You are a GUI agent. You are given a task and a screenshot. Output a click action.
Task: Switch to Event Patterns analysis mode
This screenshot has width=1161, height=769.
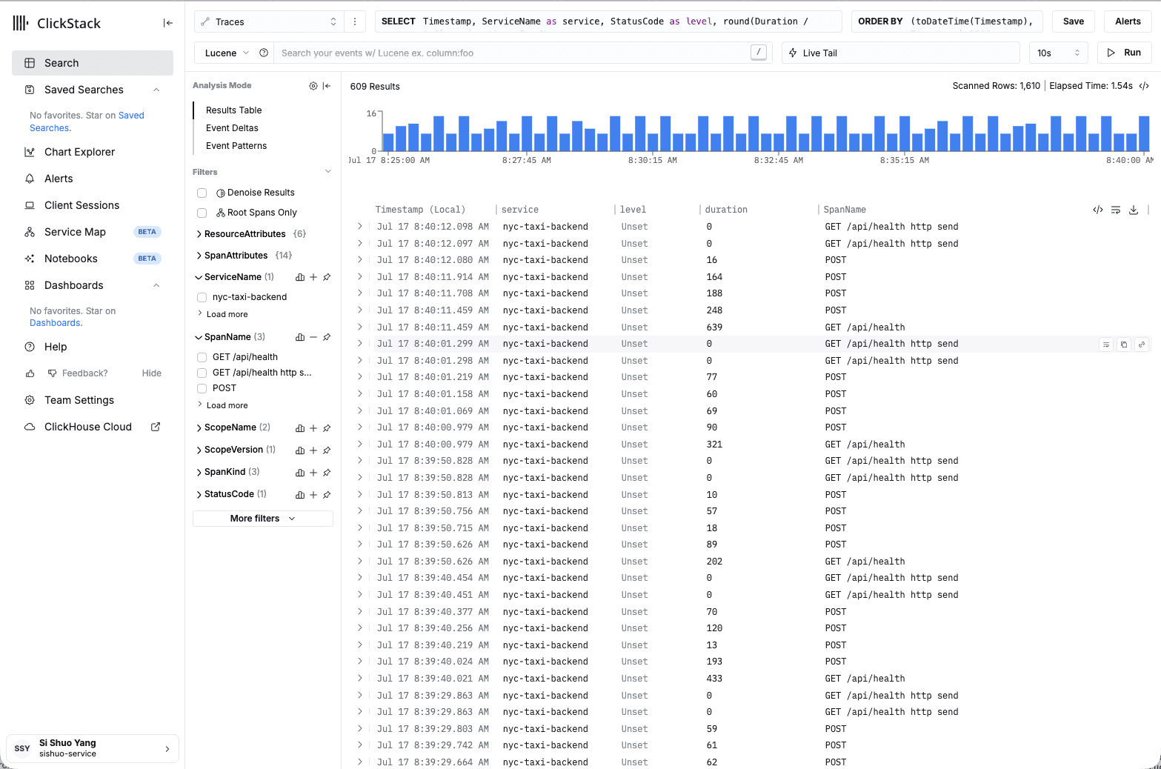[236, 146]
